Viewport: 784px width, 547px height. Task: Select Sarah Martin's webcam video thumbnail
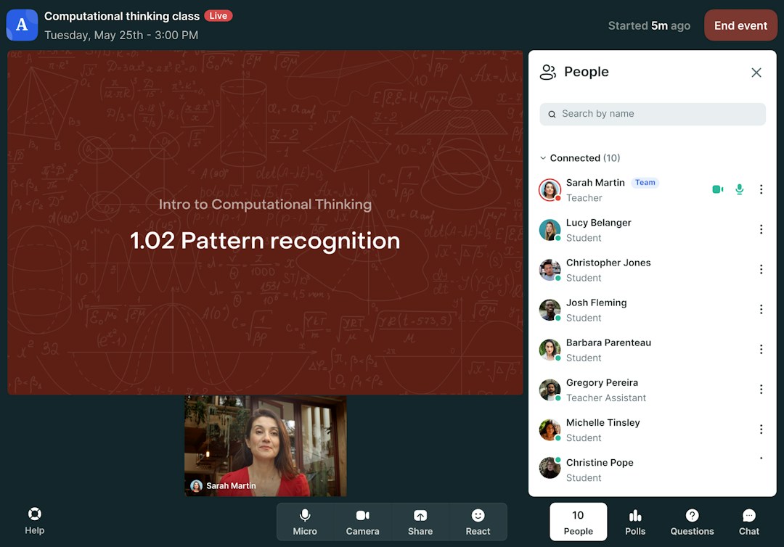(266, 446)
